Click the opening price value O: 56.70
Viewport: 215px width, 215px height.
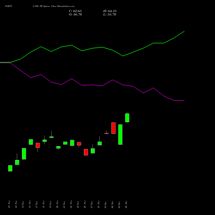coord(75,15)
